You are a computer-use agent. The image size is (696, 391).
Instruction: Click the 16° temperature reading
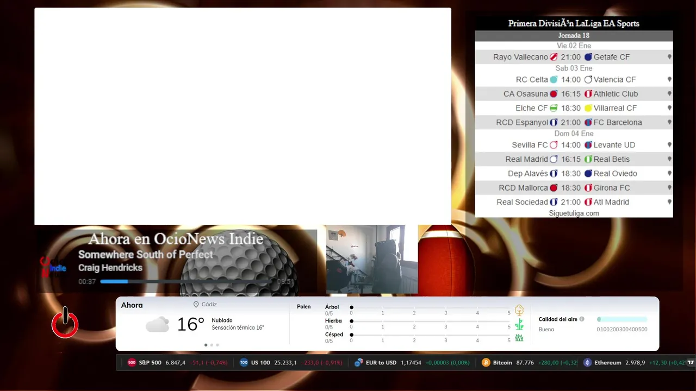pos(190,324)
